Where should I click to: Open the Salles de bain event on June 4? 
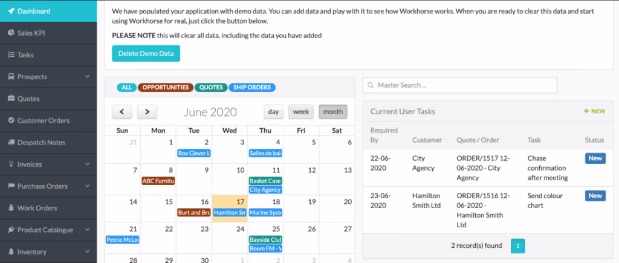(265, 153)
